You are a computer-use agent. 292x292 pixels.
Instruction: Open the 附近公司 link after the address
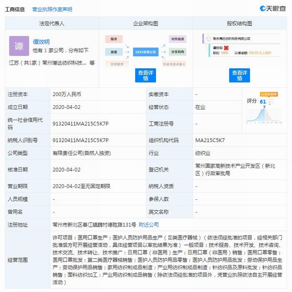pyautogui.click(x=149, y=225)
